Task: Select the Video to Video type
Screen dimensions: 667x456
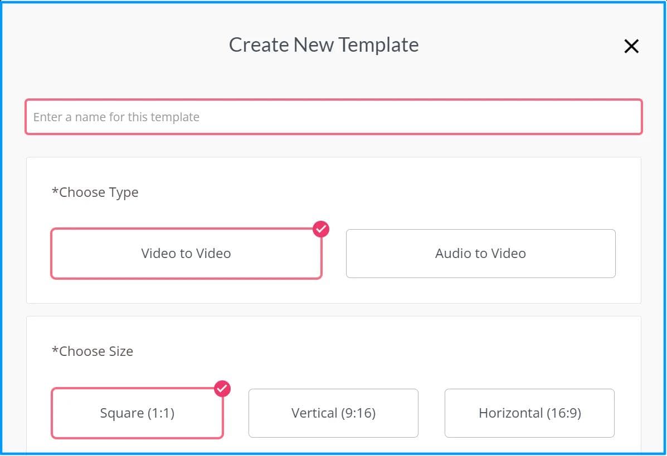Action: coord(186,254)
